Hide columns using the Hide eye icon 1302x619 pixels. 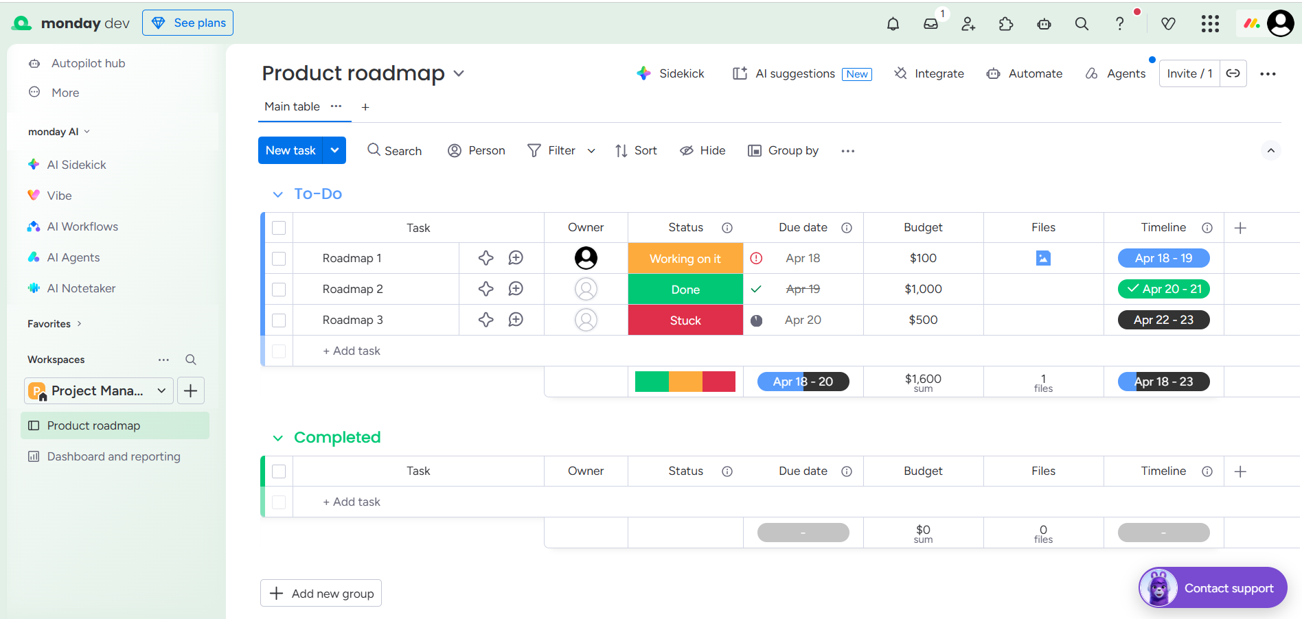702,150
